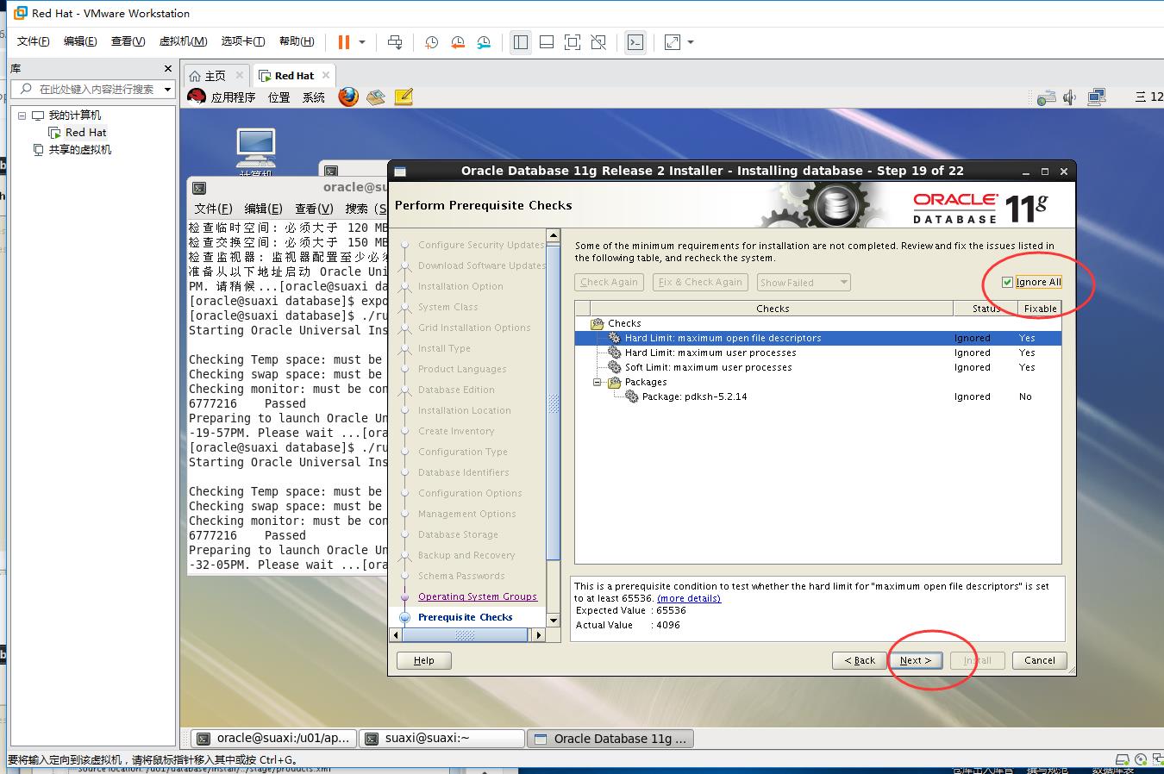Click the Next button in the installer
Viewport: 1164px width, 774px height.
pos(916,660)
